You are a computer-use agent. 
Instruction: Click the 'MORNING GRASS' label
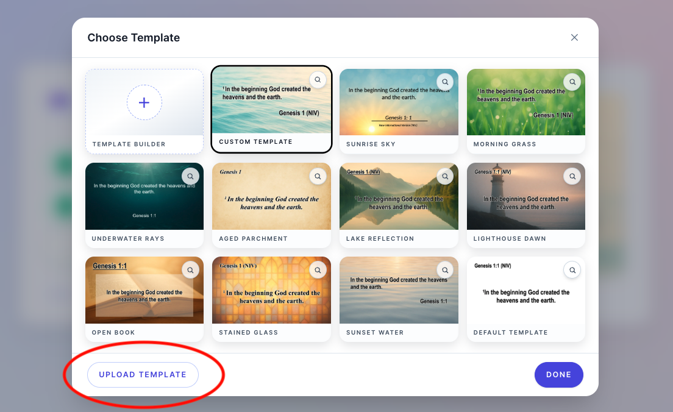[505, 144]
